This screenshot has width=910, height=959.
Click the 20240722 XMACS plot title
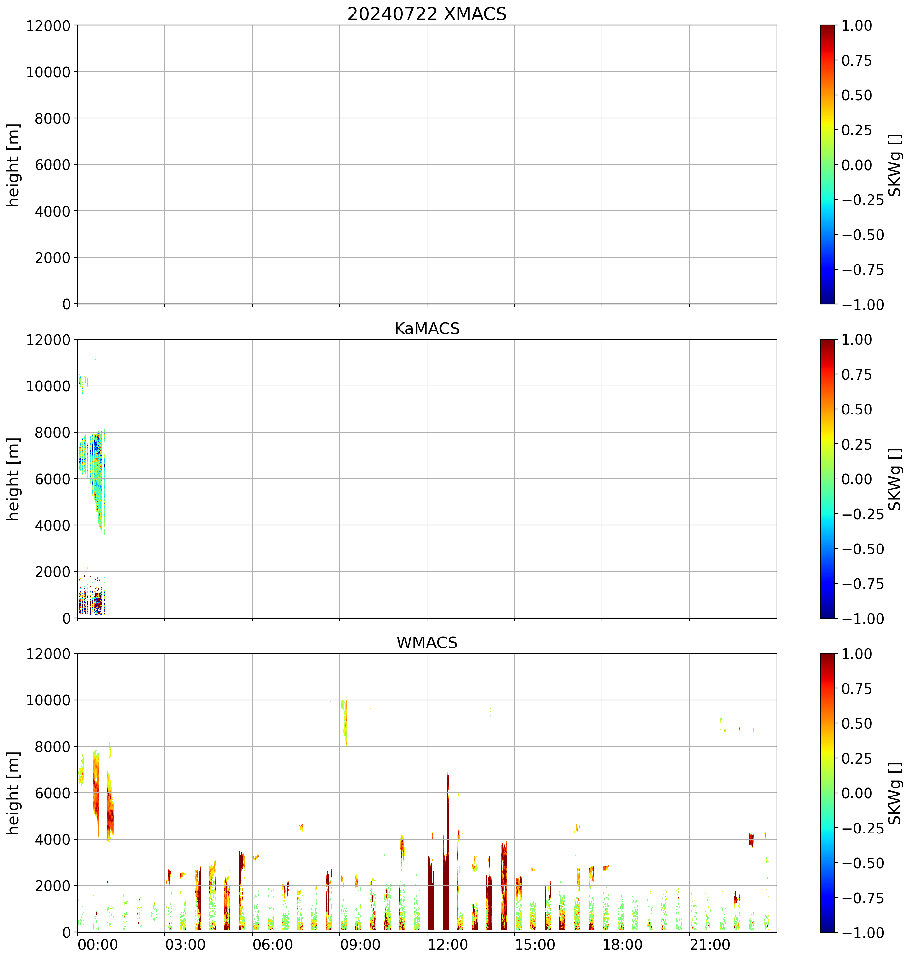427,14
